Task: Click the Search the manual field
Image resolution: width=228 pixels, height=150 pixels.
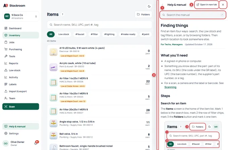Action: click(193, 15)
